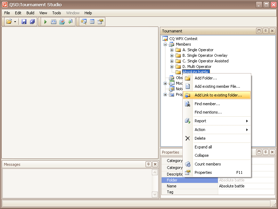Choose Add Link to existing folder
Viewport: 278px width, 209px height.
pyautogui.click(x=218, y=95)
